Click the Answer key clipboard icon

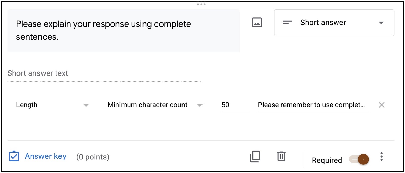14,156
